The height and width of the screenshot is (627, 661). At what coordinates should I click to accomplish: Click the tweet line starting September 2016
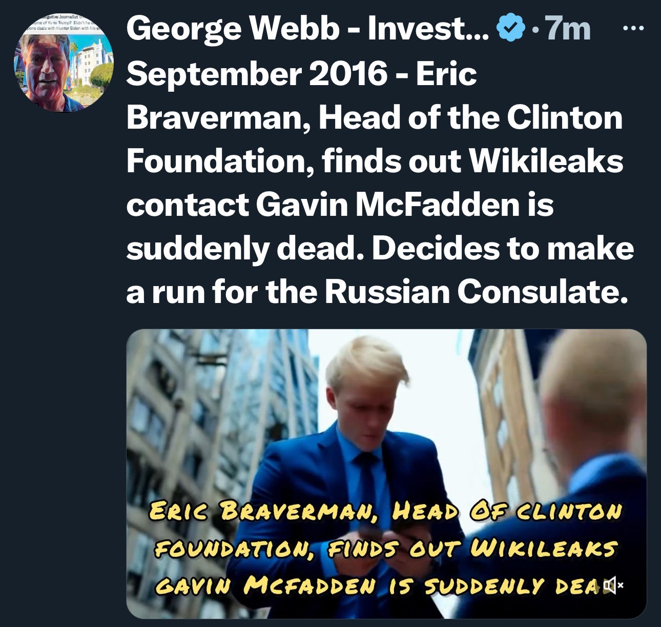tap(301, 74)
